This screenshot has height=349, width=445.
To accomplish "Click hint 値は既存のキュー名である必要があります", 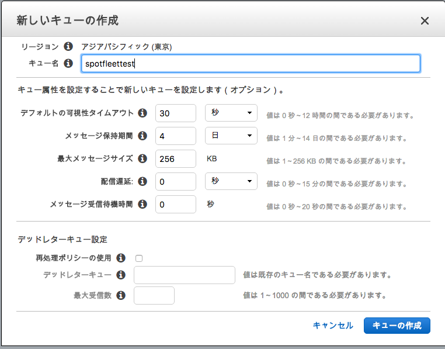I will (317, 275).
